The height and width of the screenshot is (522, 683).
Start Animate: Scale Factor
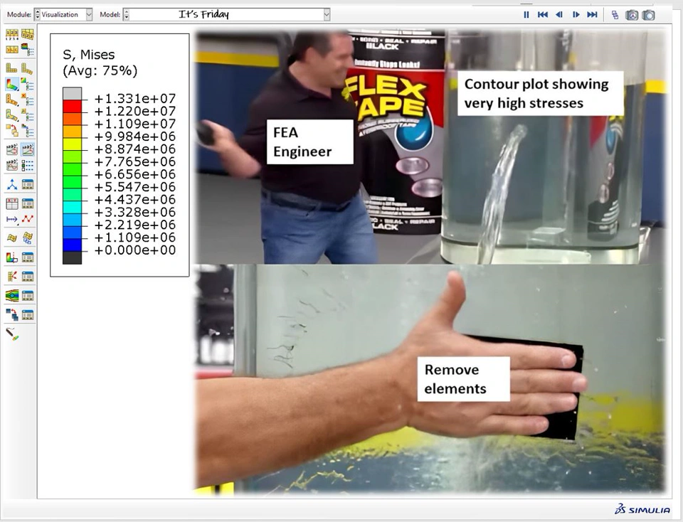click(x=12, y=149)
